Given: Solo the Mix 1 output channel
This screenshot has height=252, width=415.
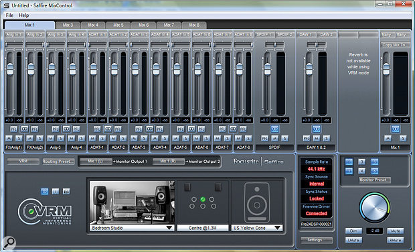Looking at the screenshot, I should coord(403,138).
